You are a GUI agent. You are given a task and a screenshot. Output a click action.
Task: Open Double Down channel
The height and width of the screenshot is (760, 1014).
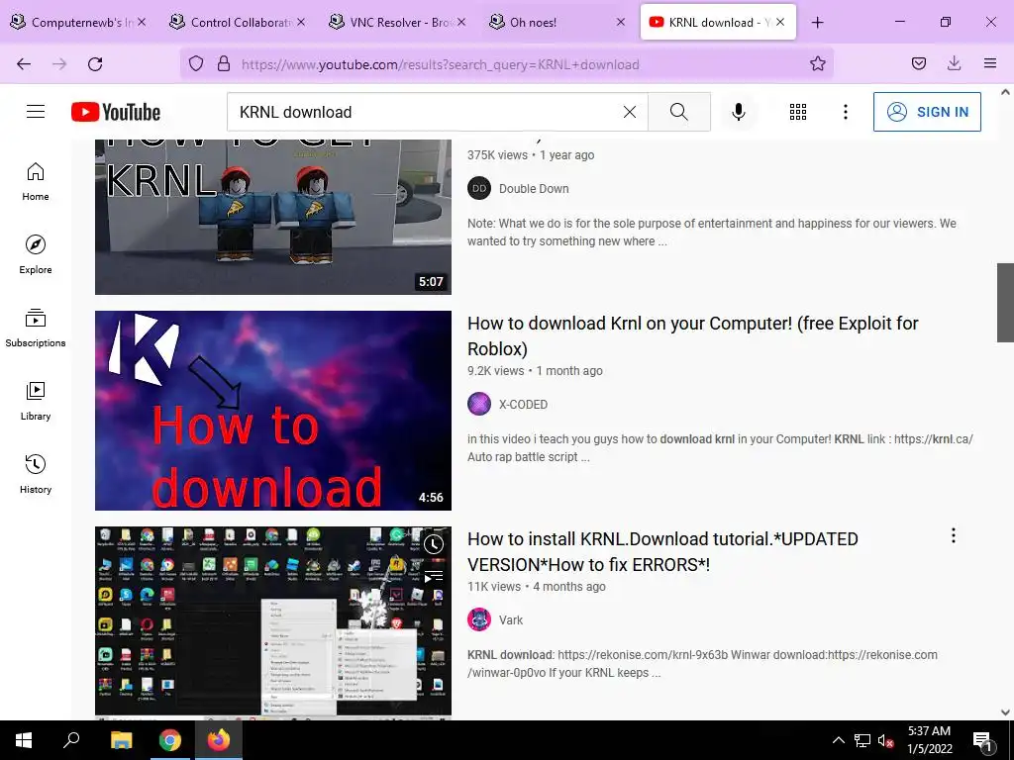[x=534, y=189]
